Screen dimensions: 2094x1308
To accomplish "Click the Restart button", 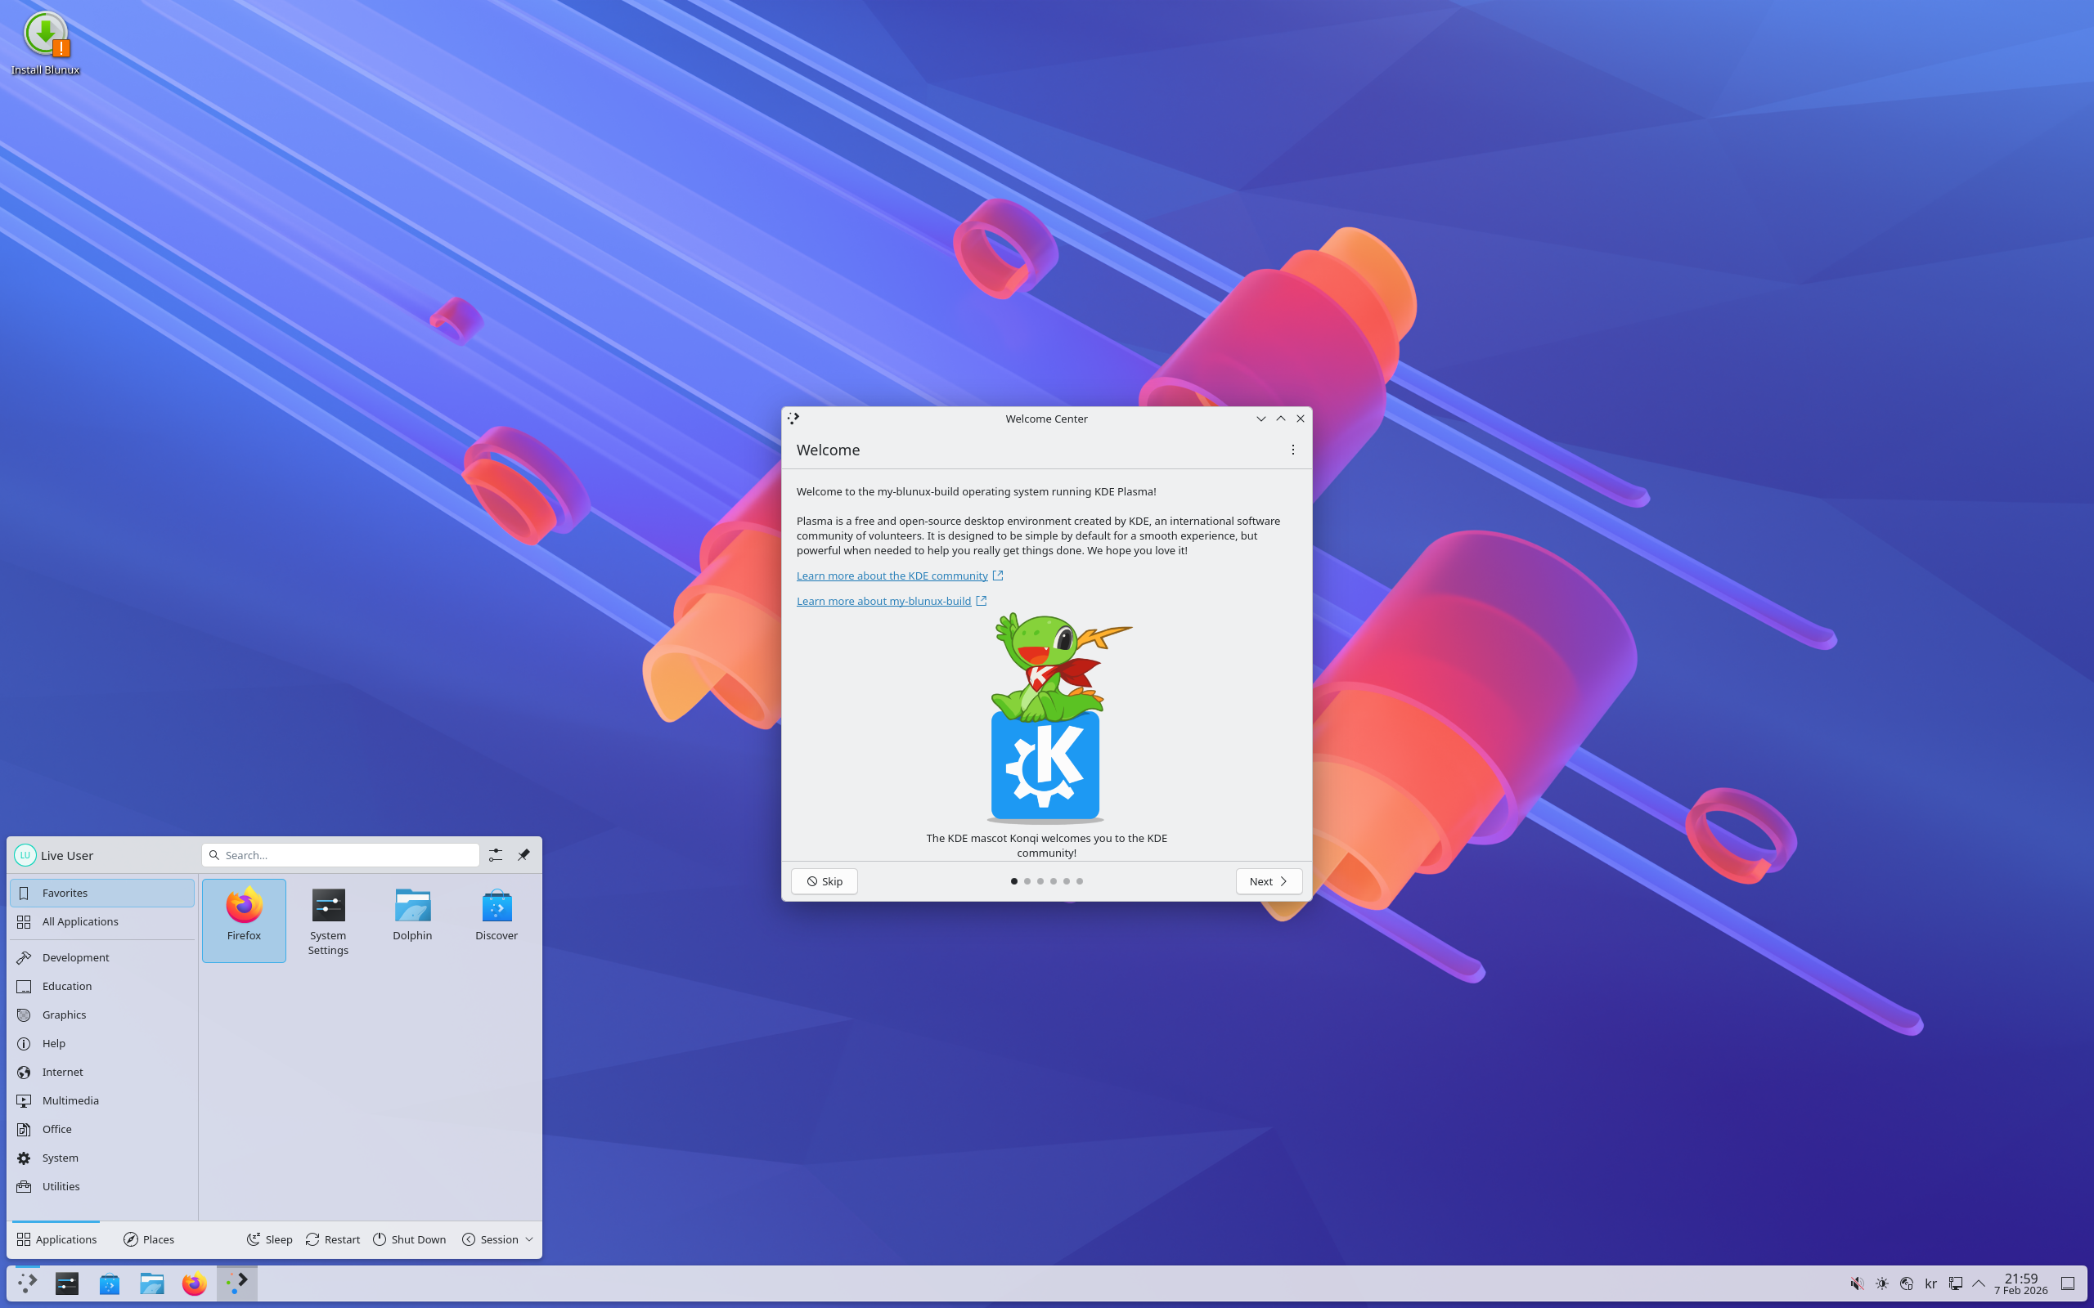I will click(x=333, y=1239).
